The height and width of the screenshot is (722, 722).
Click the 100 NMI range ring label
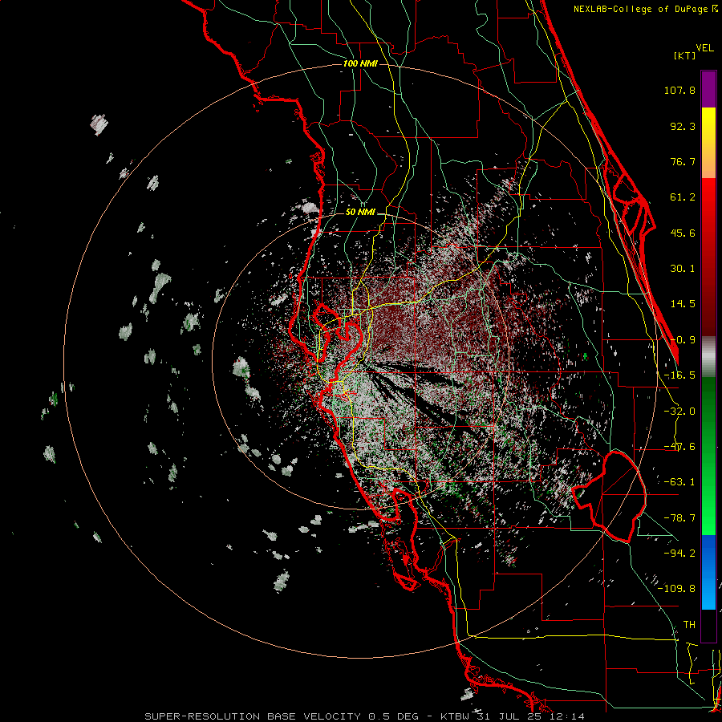360,63
